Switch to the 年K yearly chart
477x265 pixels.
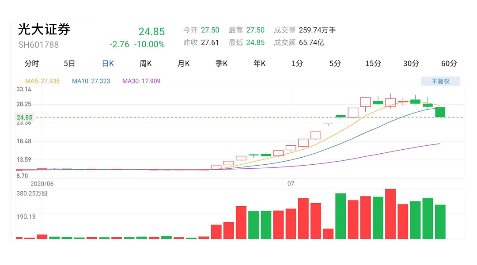pyautogui.click(x=259, y=63)
